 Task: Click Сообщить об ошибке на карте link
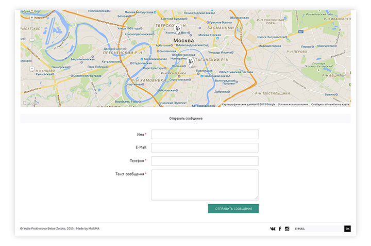pyautogui.click(x=330, y=104)
